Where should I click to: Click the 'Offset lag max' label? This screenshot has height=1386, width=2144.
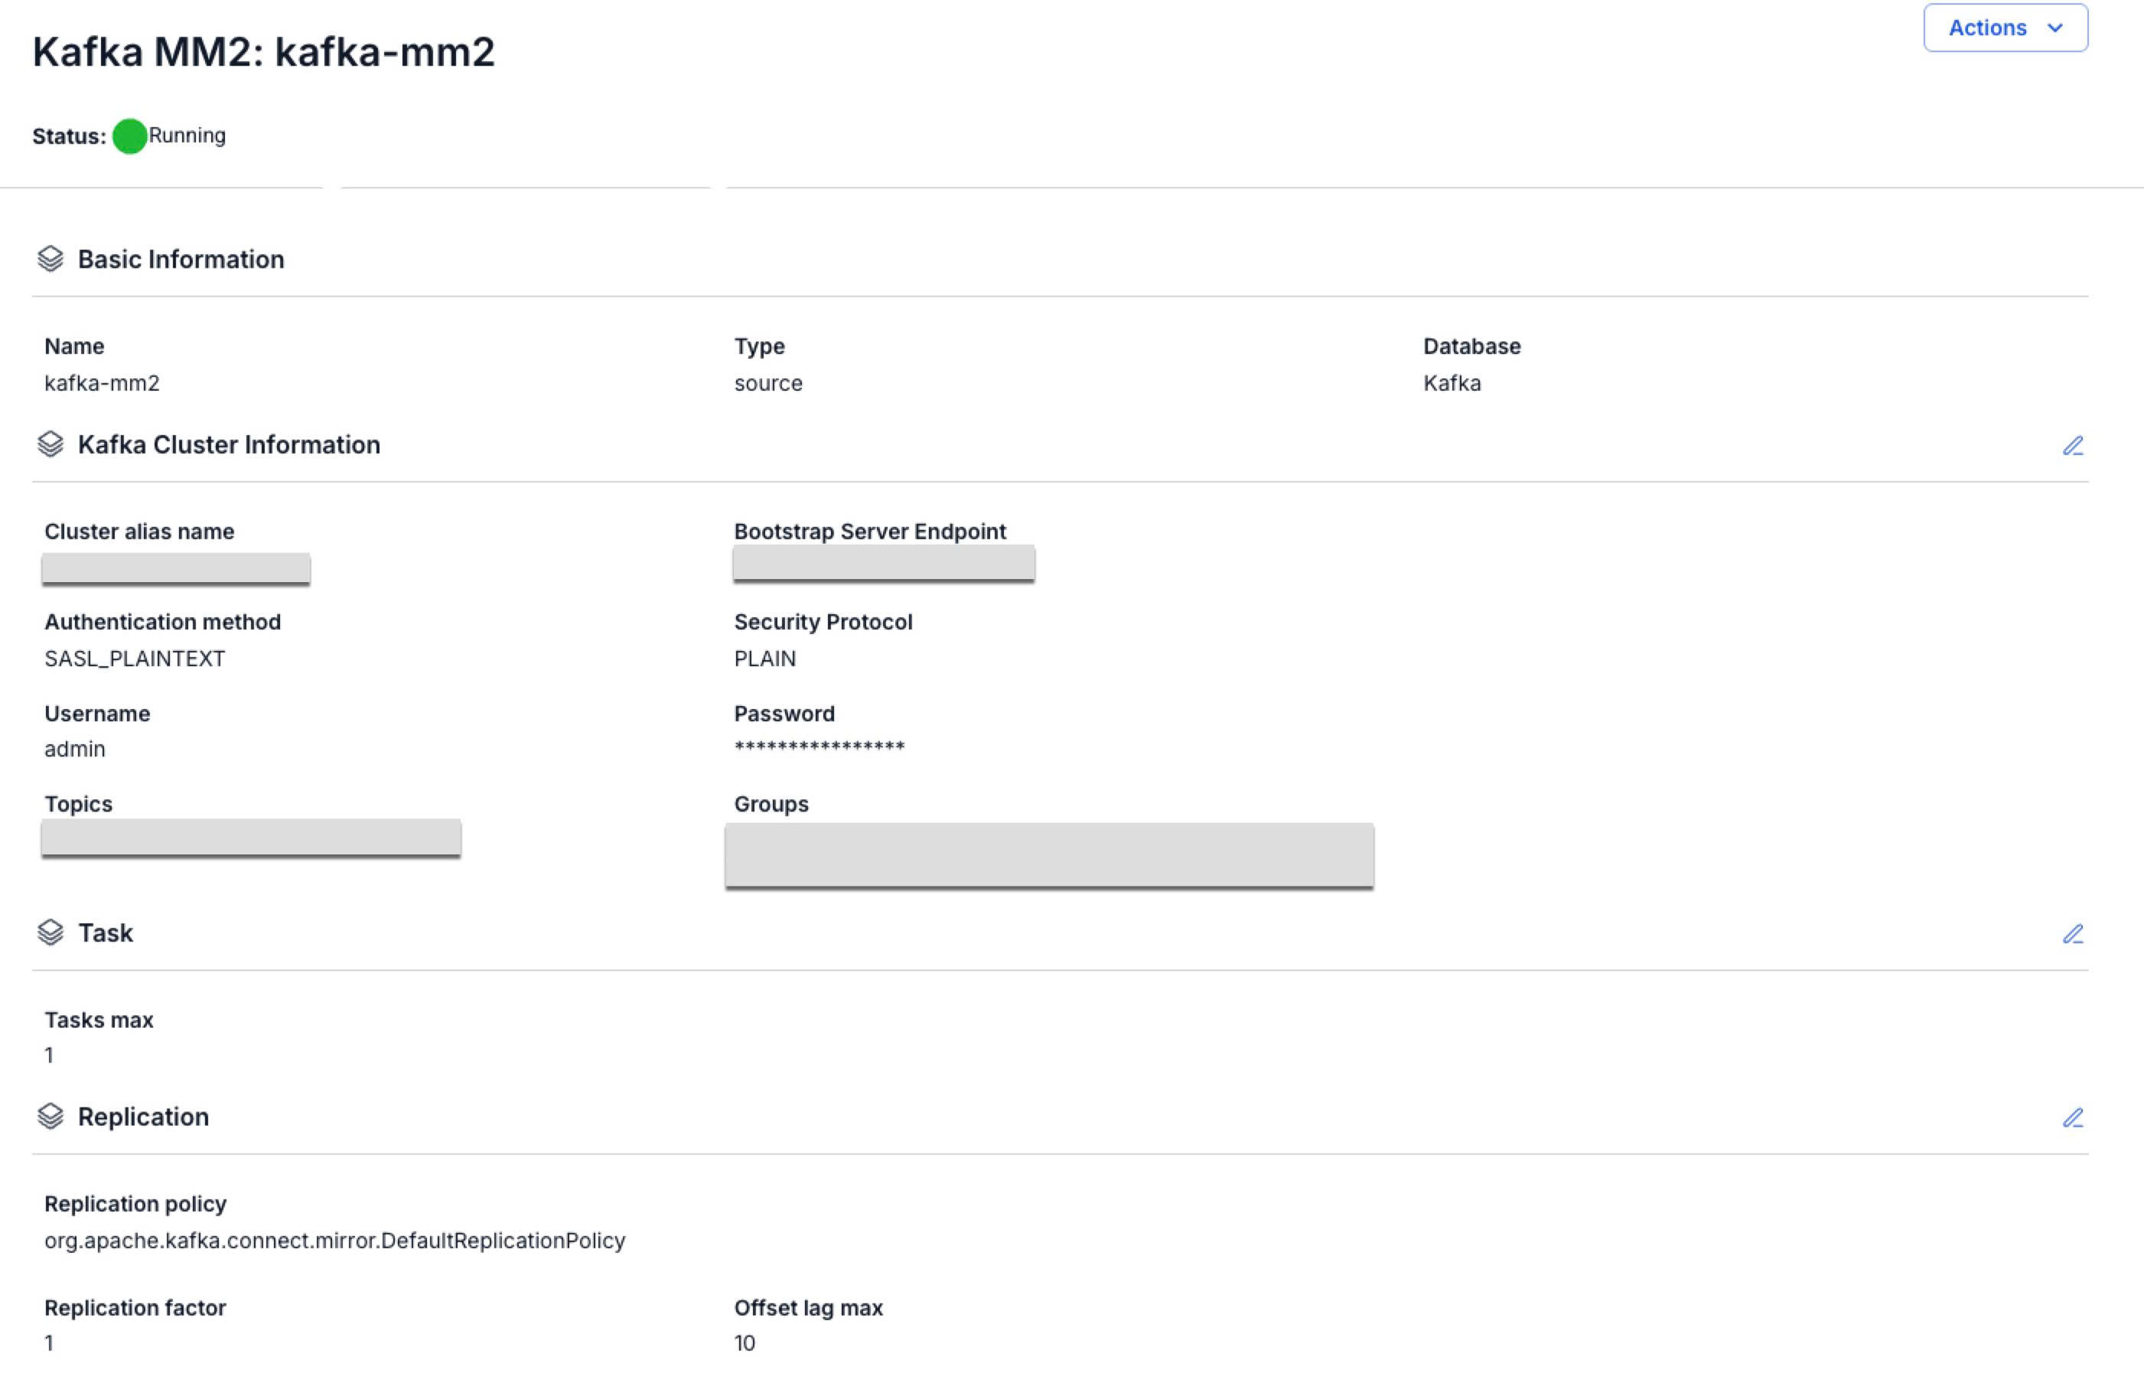coord(808,1308)
